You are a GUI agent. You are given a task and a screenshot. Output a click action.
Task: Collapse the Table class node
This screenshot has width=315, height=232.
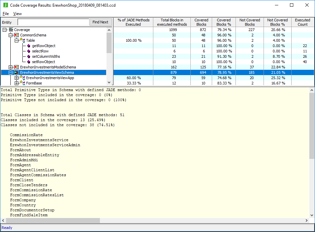(x=17, y=40)
